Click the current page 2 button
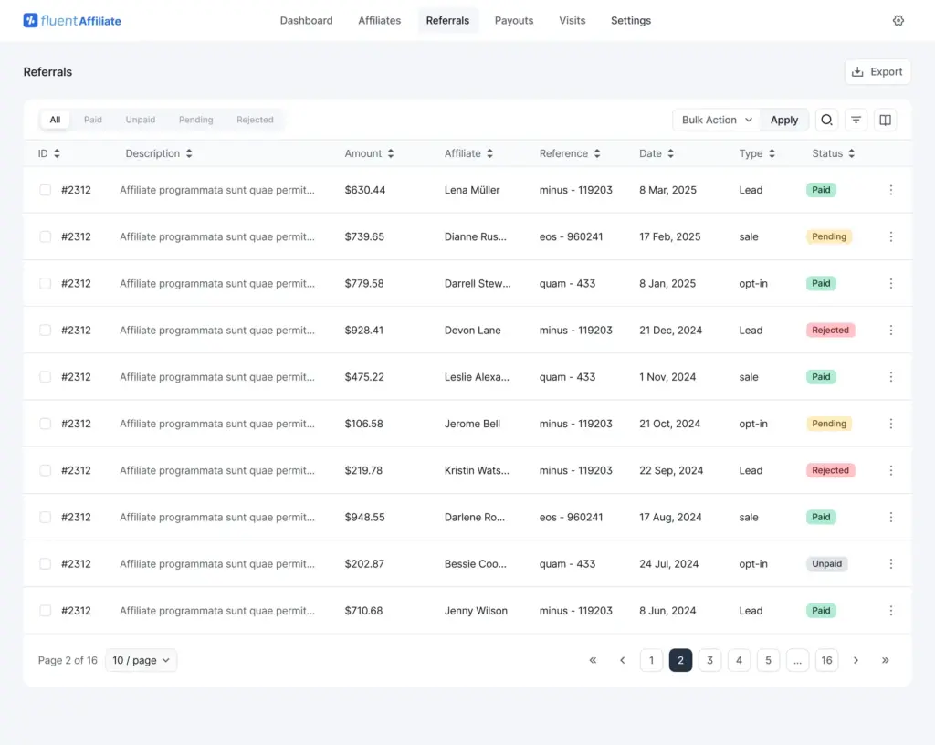This screenshot has width=935, height=745. [680, 660]
